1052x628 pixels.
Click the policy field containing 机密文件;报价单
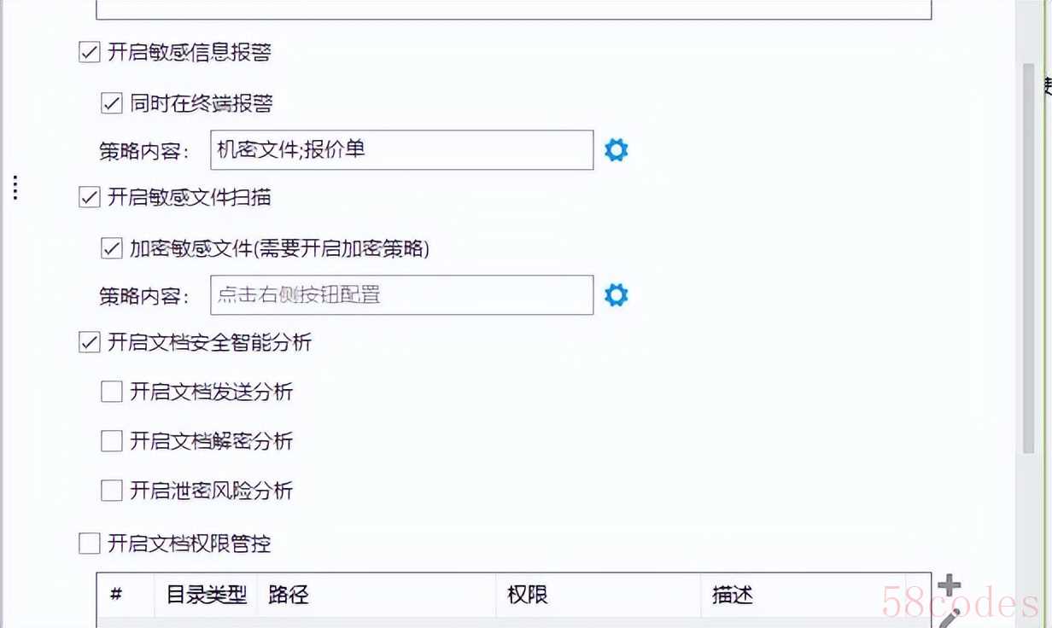401,150
